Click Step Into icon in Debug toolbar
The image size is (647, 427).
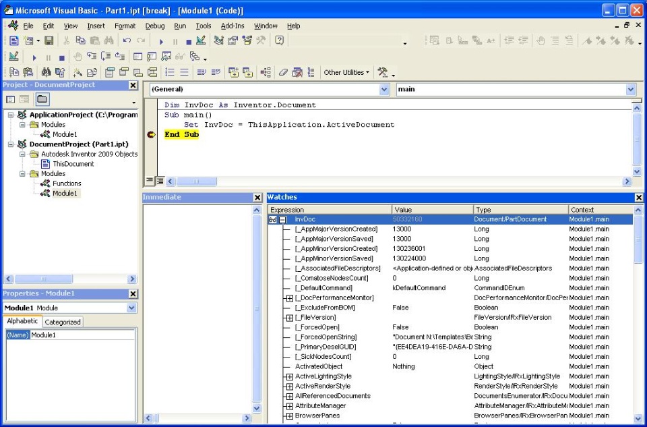coord(92,57)
